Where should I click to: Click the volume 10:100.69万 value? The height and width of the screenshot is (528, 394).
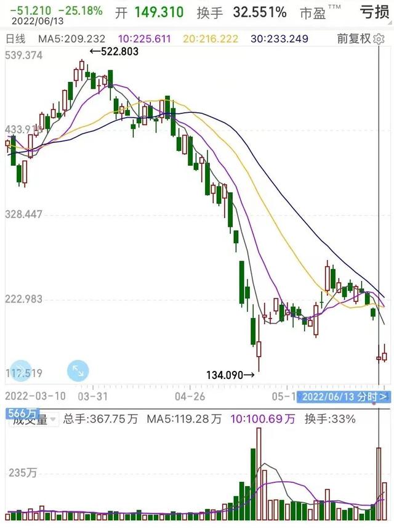coord(263,419)
